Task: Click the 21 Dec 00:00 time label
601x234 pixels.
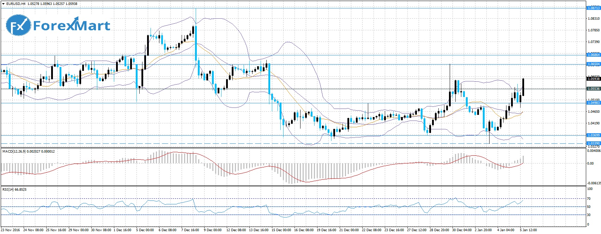Action: tap(349, 230)
